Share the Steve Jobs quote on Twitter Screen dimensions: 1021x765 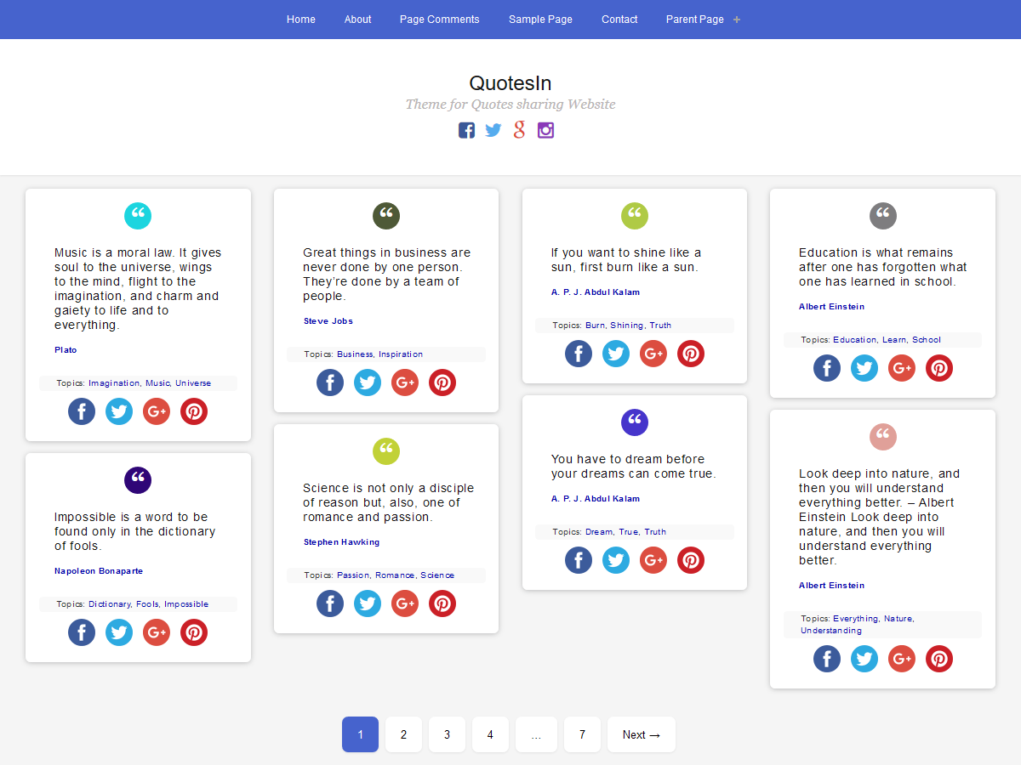point(368,382)
